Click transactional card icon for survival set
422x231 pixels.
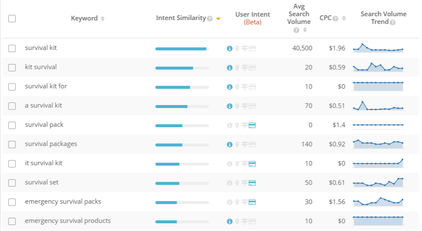point(252,183)
